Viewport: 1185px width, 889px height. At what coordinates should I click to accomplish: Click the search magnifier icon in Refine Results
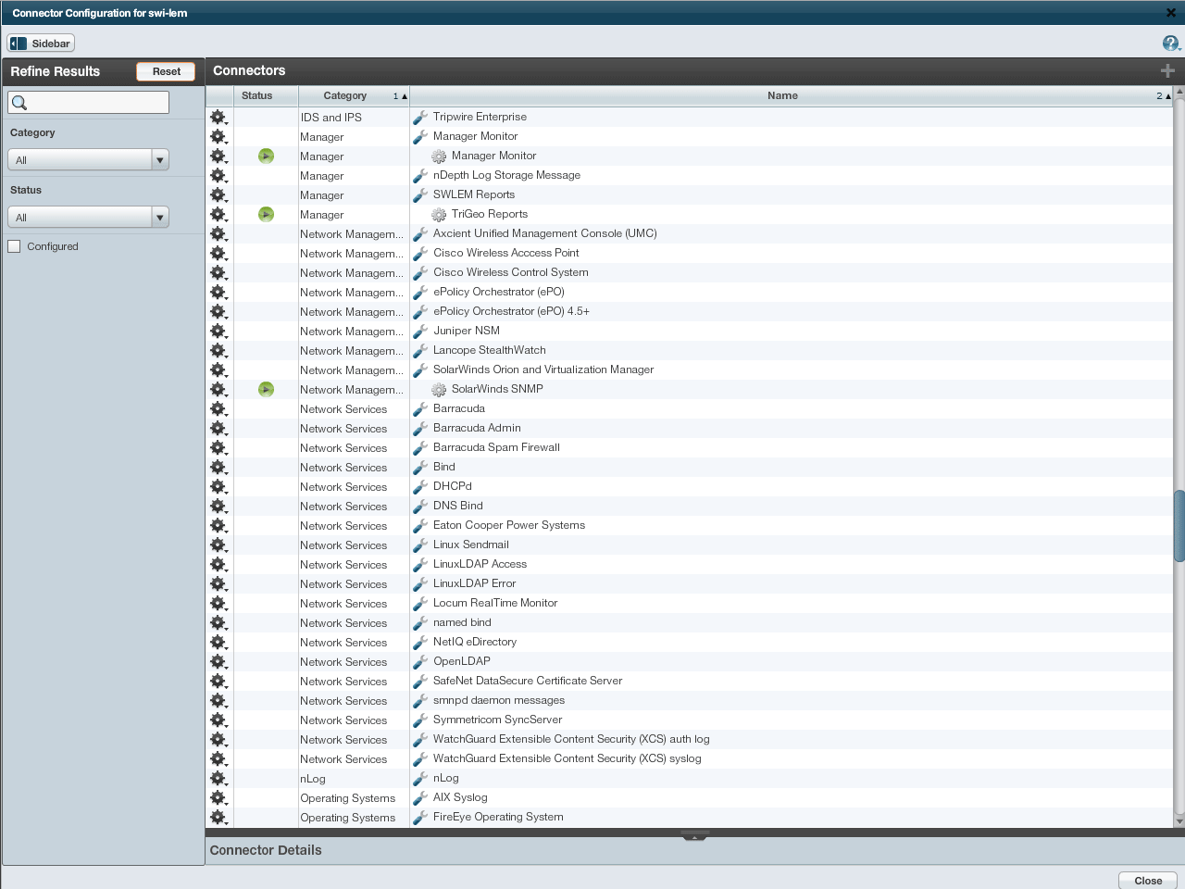(x=19, y=103)
